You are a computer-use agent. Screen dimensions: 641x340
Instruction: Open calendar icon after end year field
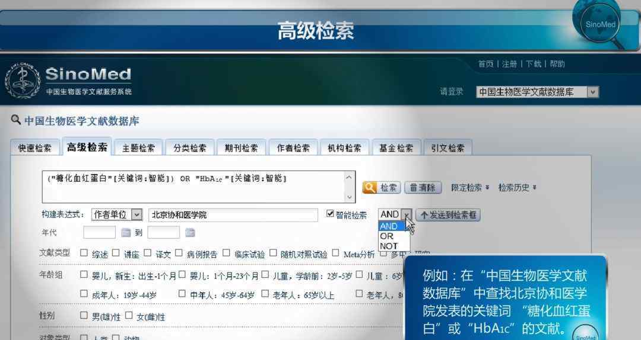[190, 233]
